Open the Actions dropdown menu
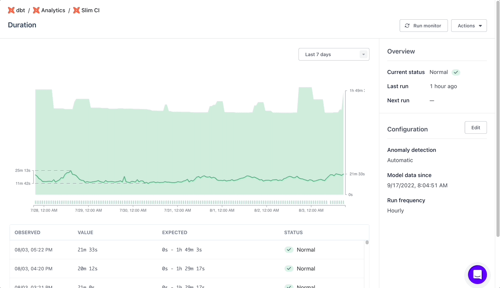500x288 pixels. 469,26
